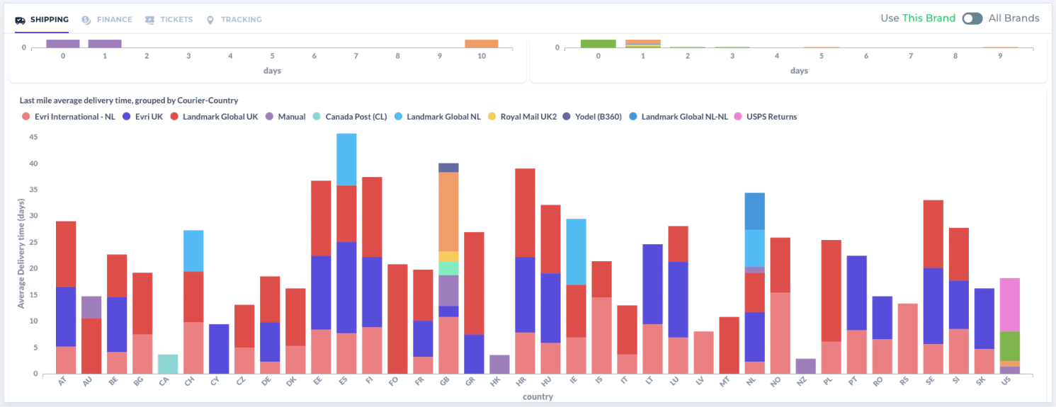Toggle the This Brand / All Brands switch
Viewport: 1056px width, 407px height.
[x=972, y=18]
